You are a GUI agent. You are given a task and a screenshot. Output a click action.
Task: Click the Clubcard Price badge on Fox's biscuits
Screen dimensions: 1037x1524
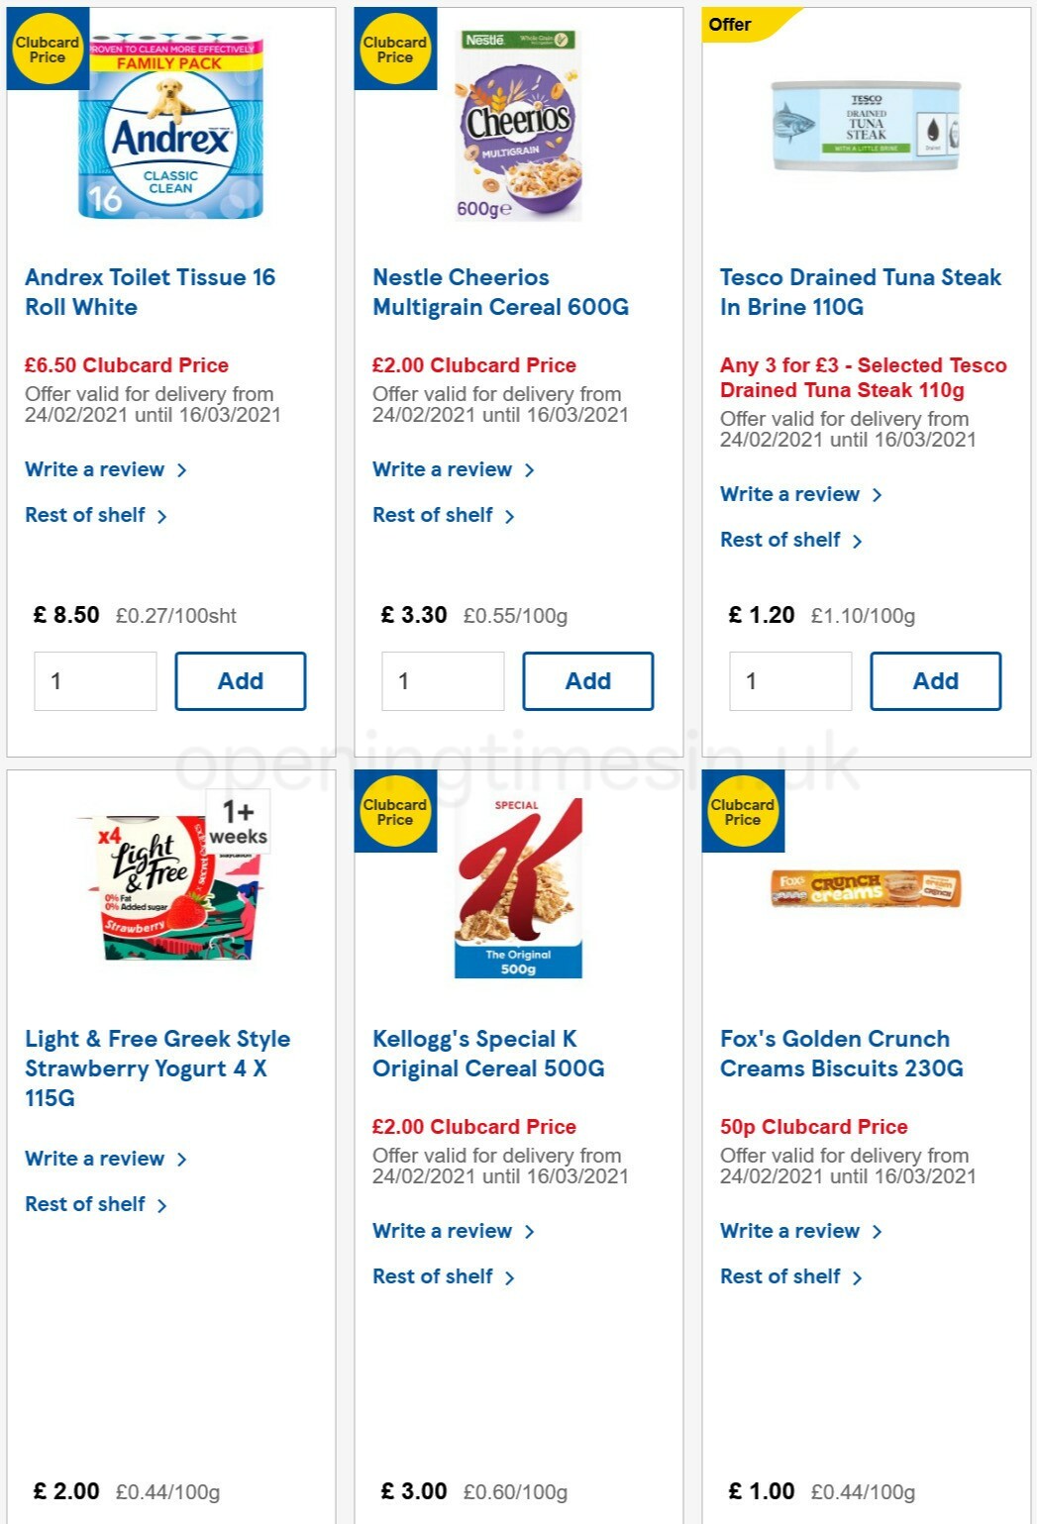click(x=742, y=811)
